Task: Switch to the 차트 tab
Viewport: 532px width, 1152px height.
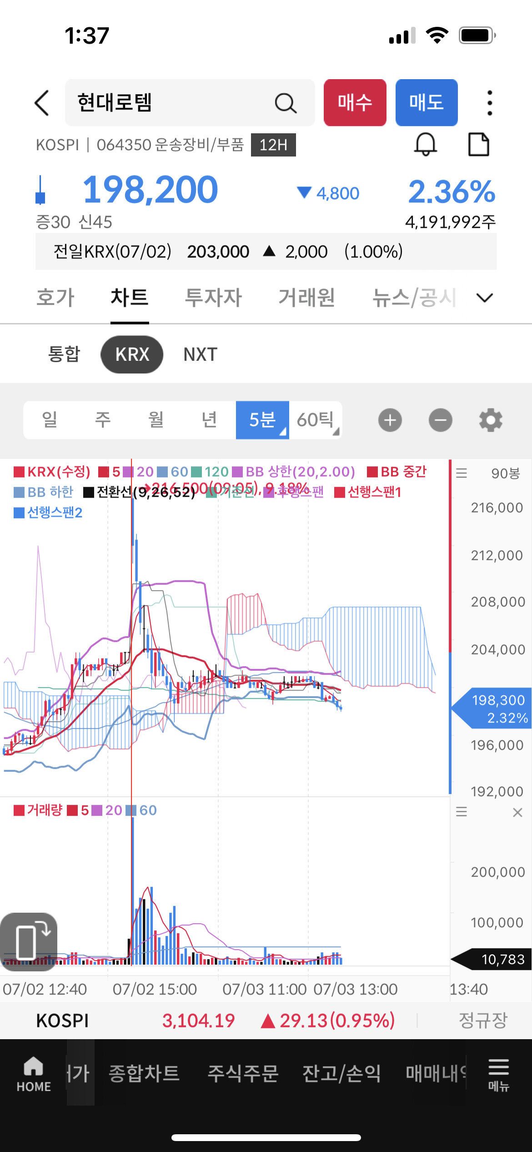Action: tap(130, 298)
